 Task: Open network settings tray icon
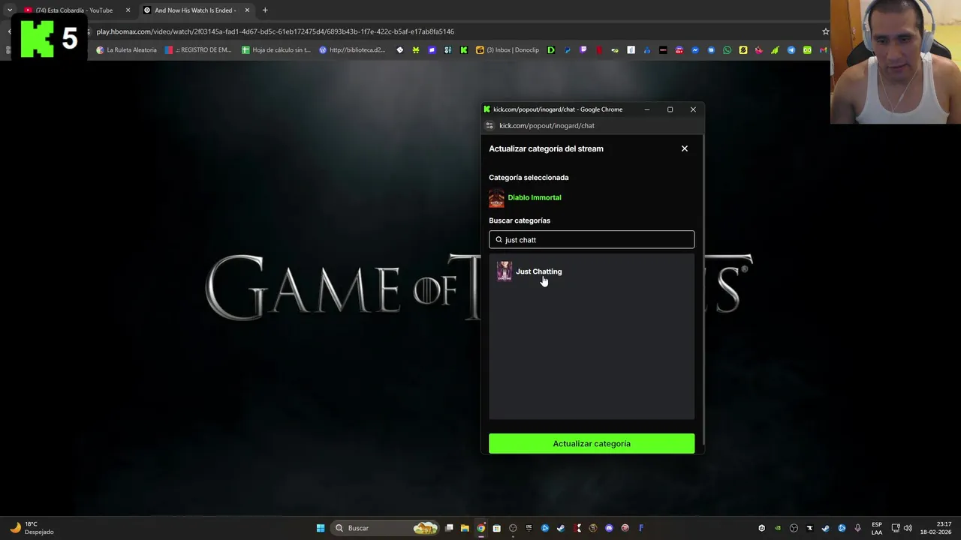[x=896, y=528]
